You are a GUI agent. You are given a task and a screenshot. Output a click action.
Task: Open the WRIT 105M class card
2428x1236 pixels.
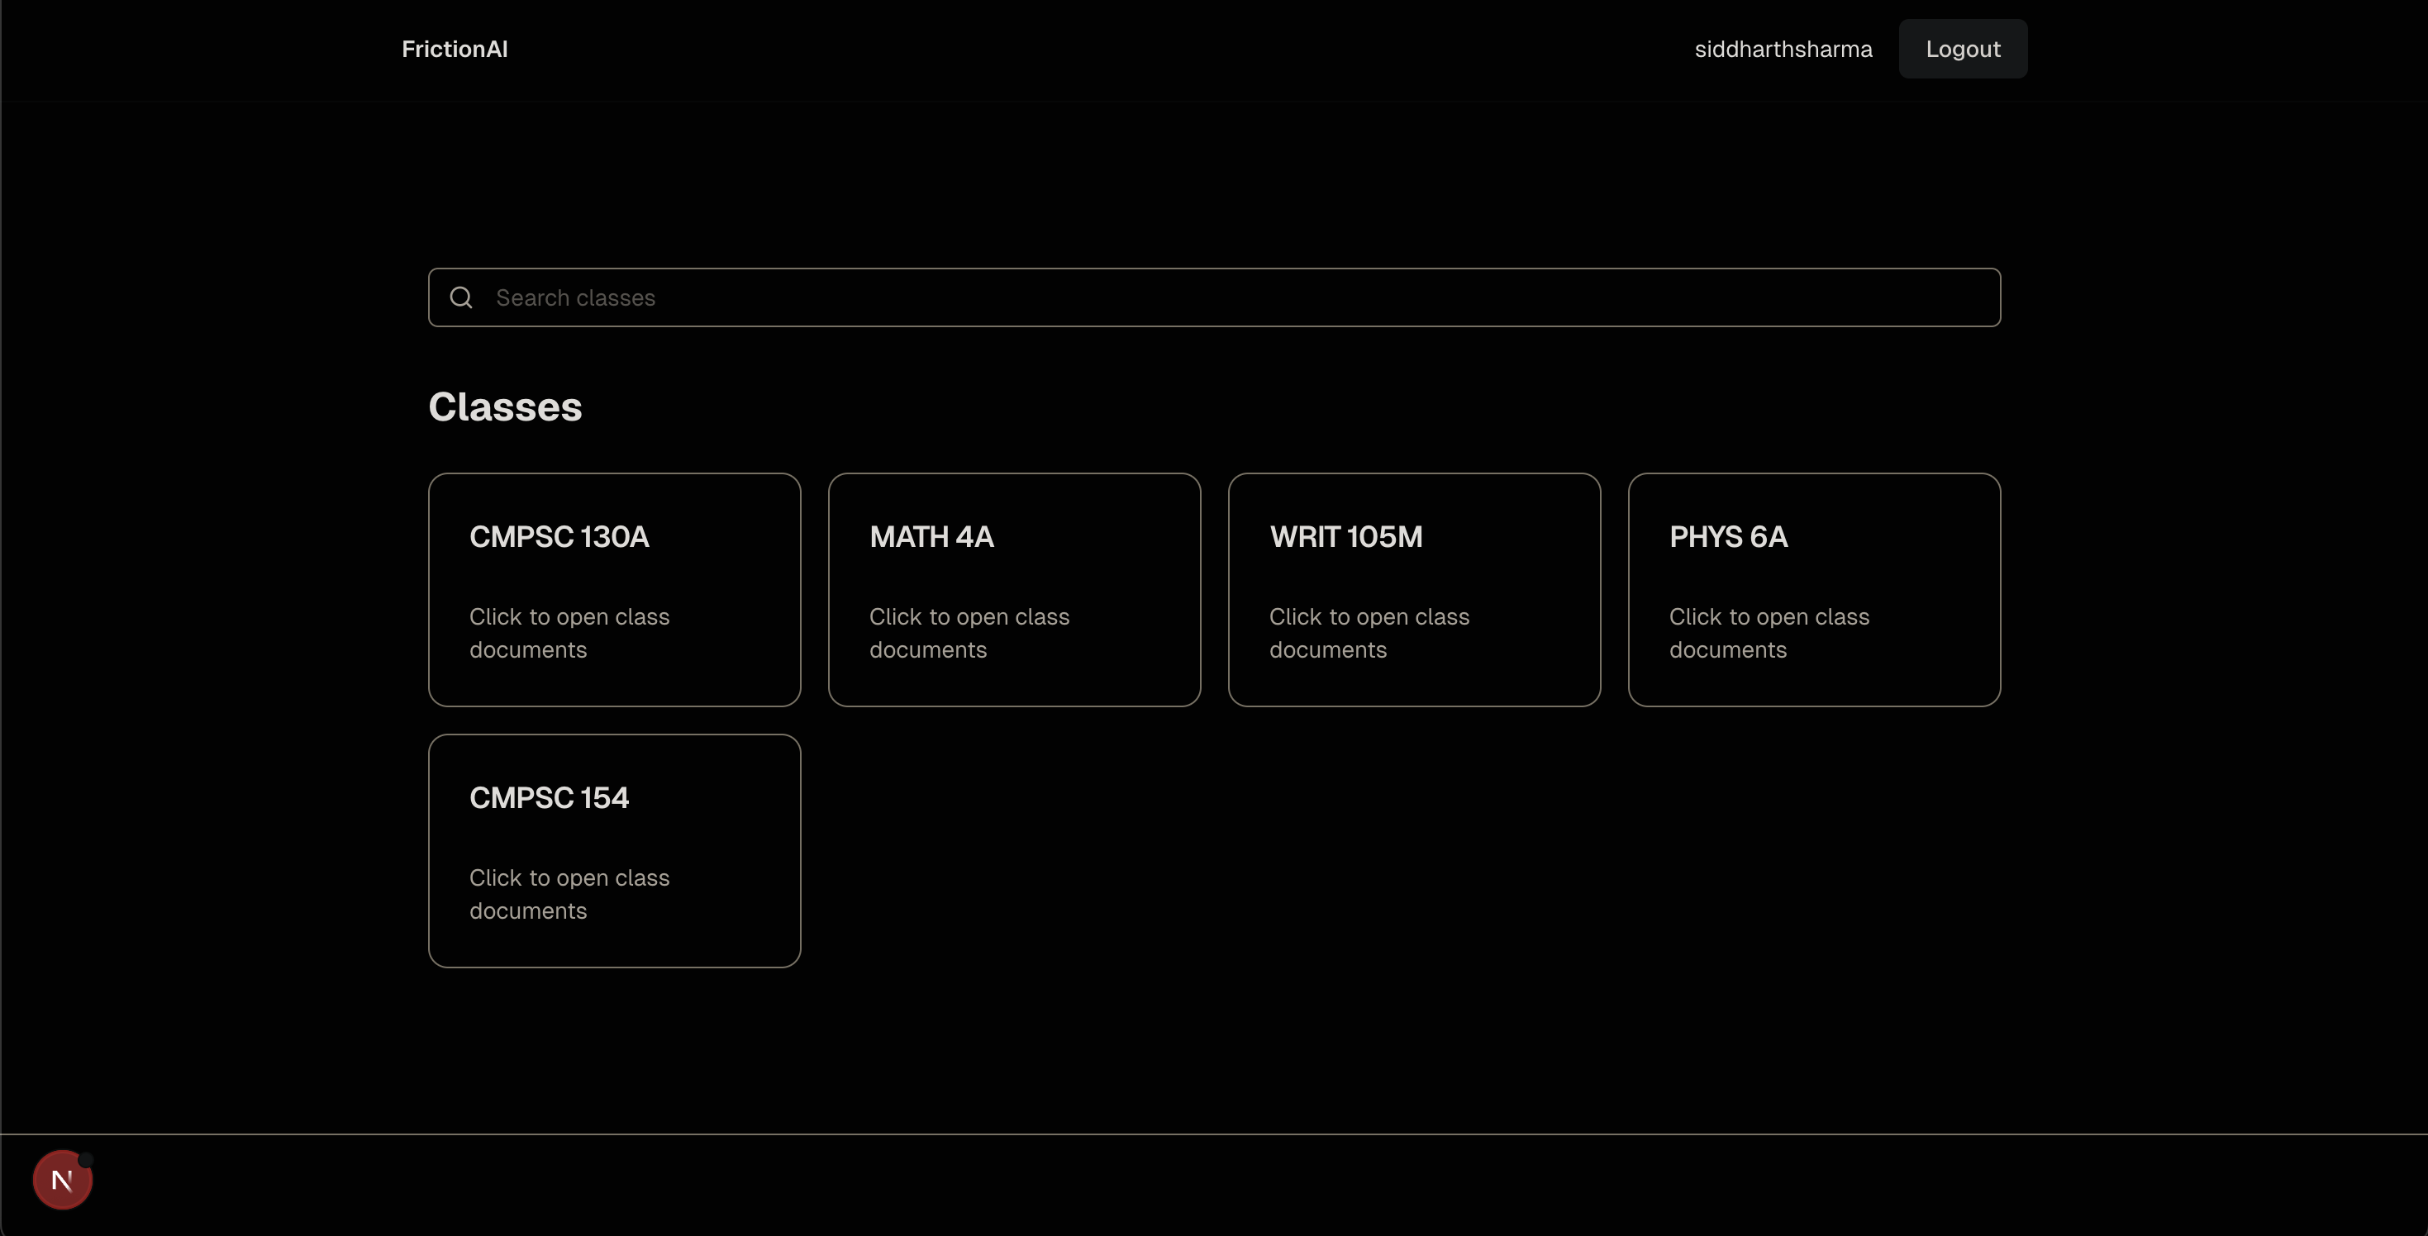1414,590
